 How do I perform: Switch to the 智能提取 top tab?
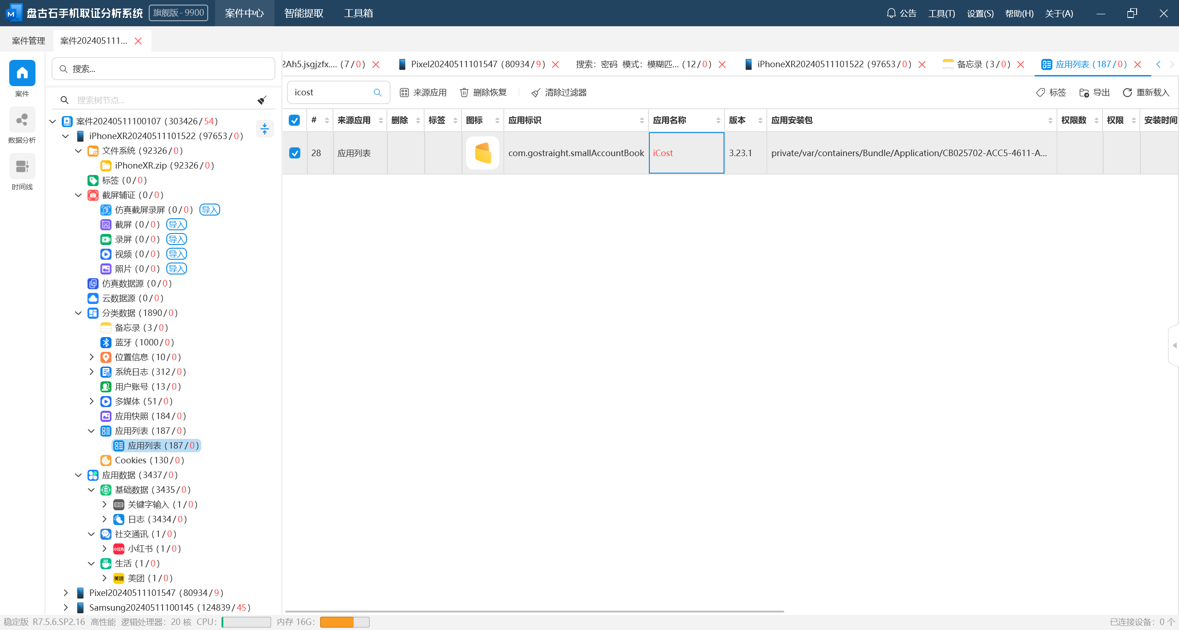click(x=304, y=13)
